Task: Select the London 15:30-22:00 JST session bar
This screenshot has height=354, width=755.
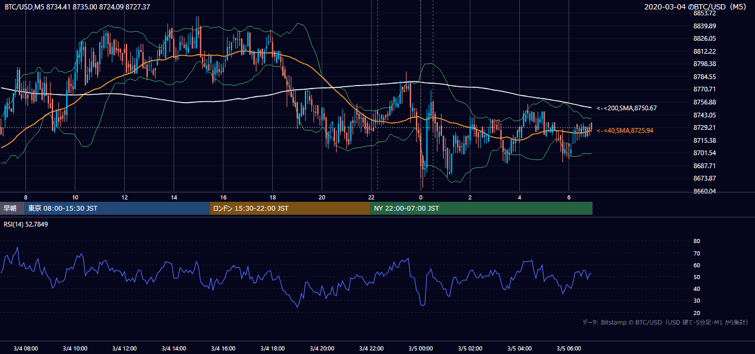Action: 290,208
